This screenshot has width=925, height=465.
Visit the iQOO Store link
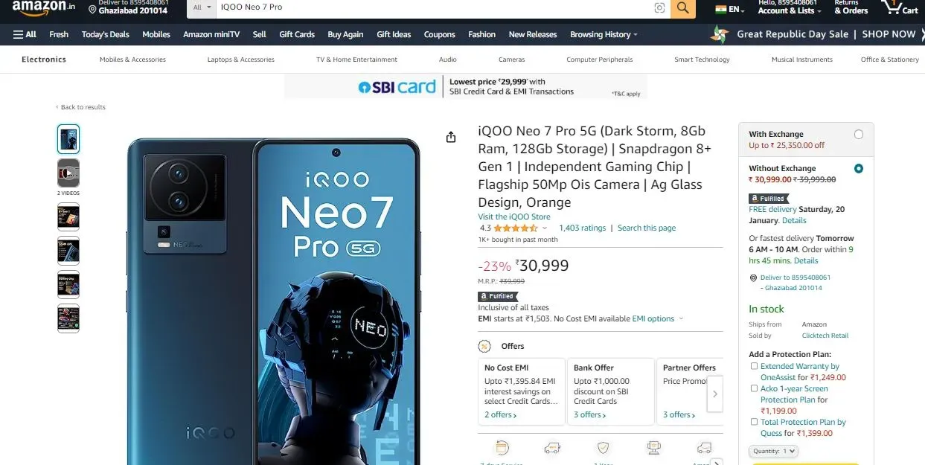(514, 217)
